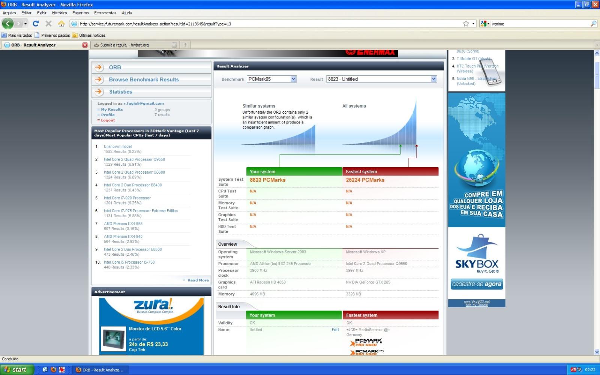Open Últimas notícias feed bookmark
600x375 pixels.
pyautogui.click(x=89, y=35)
